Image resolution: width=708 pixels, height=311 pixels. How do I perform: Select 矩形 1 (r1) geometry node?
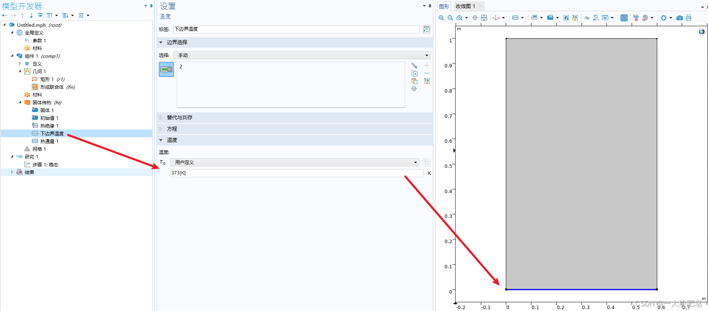click(52, 79)
